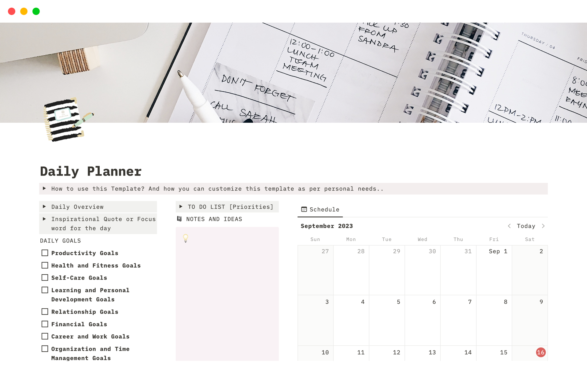This screenshot has width=587, height=367.
Task: Expand the Inspirational Quote focus word section
Action: click(x=45, y=219)
